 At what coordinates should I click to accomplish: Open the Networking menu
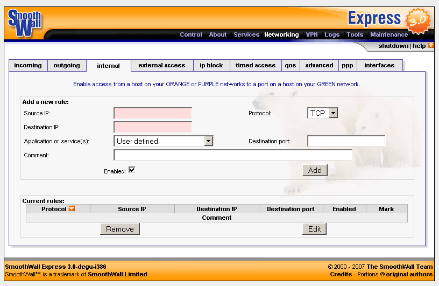click(281, 34)
